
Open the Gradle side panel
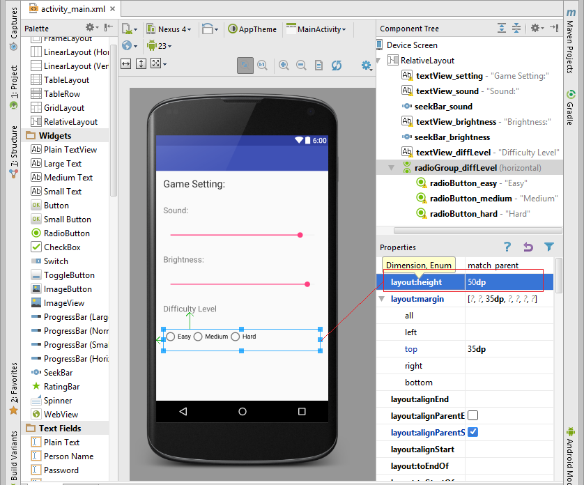(570, 107)
